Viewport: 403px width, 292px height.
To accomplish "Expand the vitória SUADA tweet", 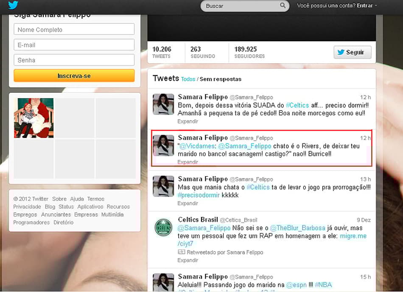I will tap(188, 121).
